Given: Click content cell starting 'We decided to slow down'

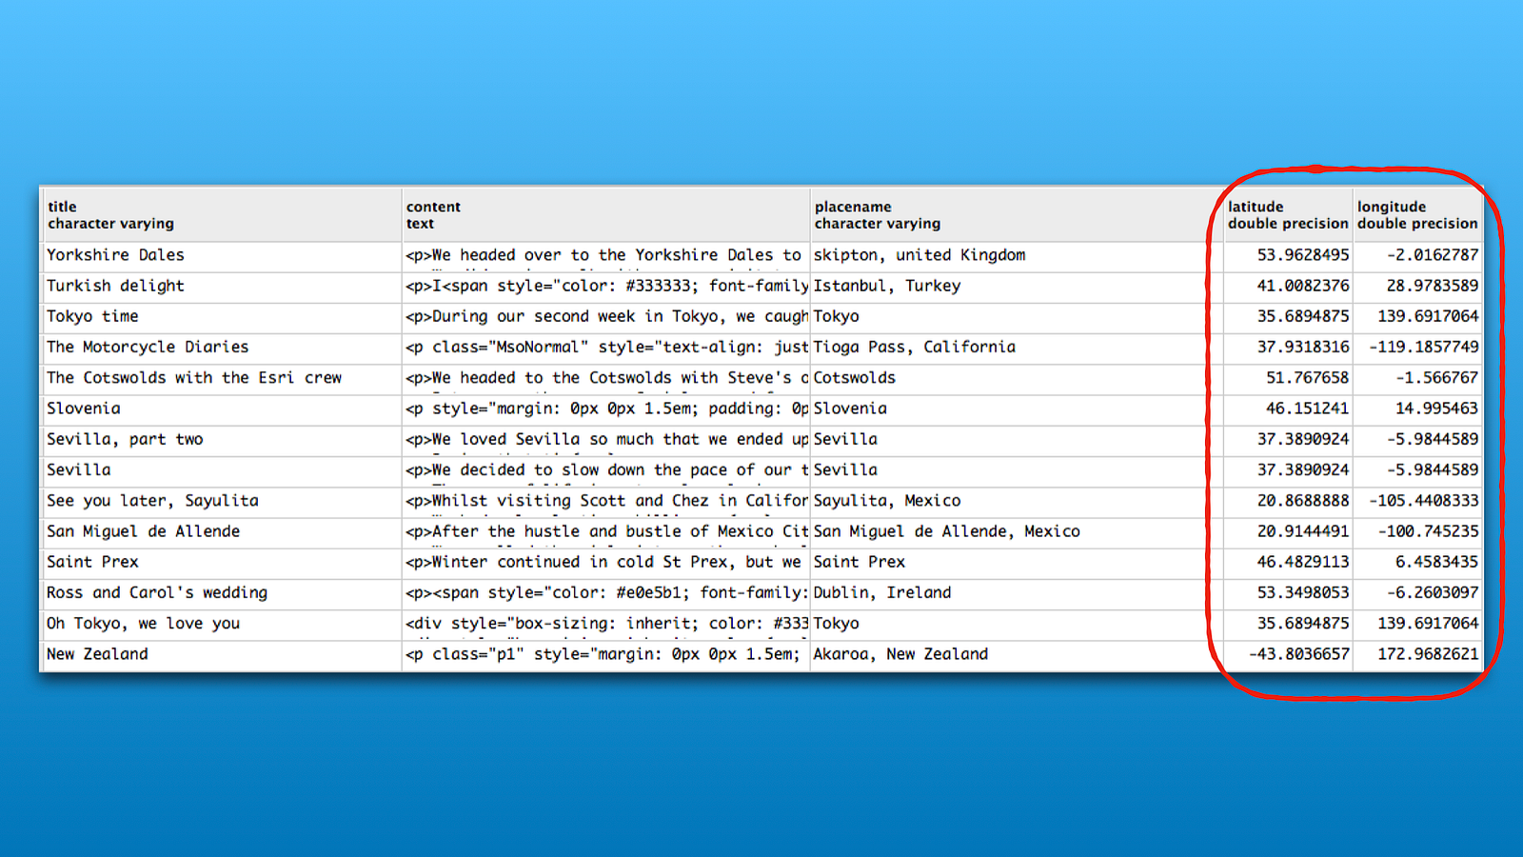Looking at the screenshot, I should pyautogui.click(x=606, y=469).
